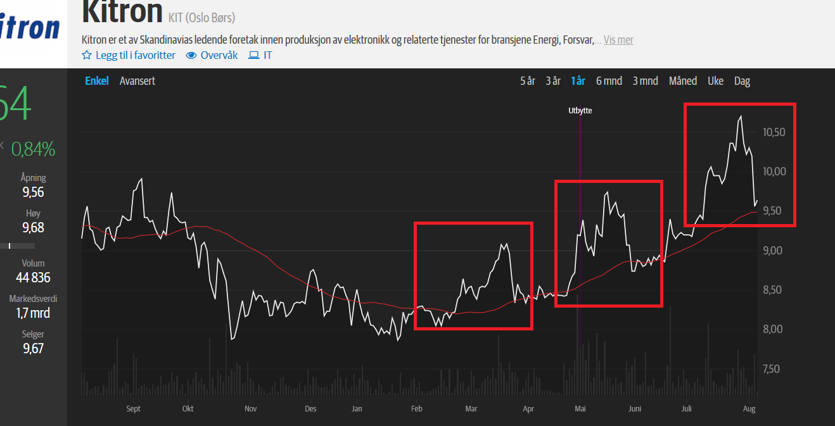
Task: Click the Høy value 9,68
Action: coord(33,227)
